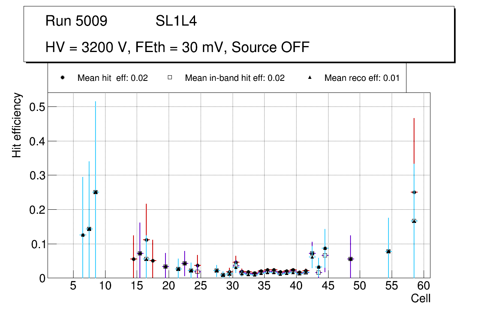Select the 'Mean reco eff: 0.01' legend entry
The height and width of the screenshot is (309, 478).
tap(362, 78)
